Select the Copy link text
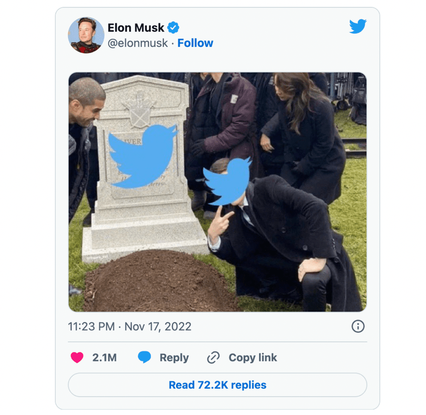Image resolution: width=426 pixels, height=415 pixels. tap(253, 358)
